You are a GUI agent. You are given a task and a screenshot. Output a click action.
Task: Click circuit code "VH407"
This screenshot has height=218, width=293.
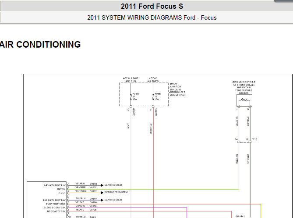pos(93,187)
